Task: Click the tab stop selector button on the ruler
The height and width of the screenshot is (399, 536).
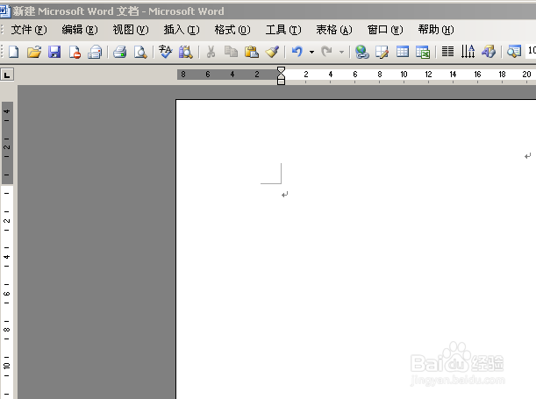Action: coord(7,75)
